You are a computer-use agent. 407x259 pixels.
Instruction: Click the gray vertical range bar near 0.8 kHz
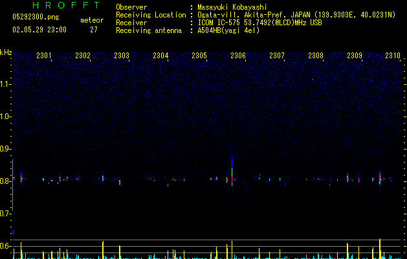(x=13, y=185)
